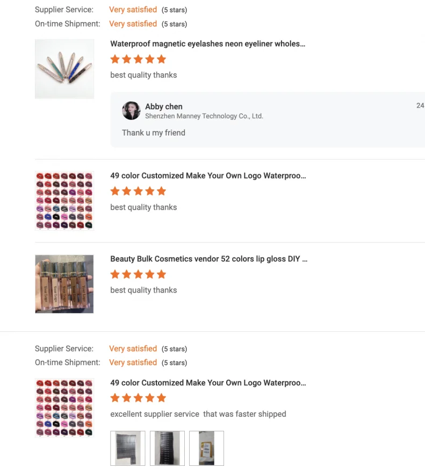Click the excellent supplier service review text
The height and width of the screenshot is (469, 425).
[x=198, y=414]
